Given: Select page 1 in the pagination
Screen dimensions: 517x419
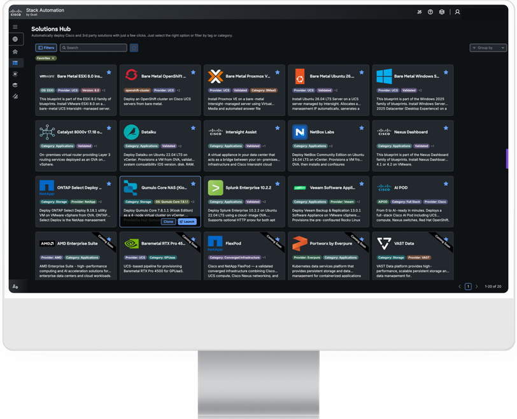Looking at the screenshot, I should (468, 287).
